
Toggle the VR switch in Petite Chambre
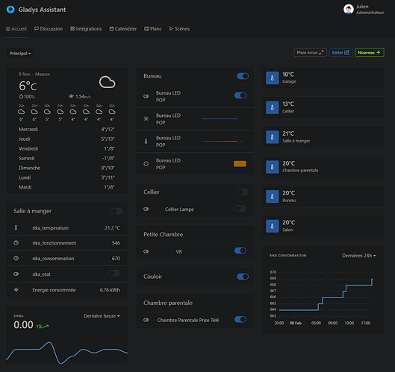tap(240, 250)
